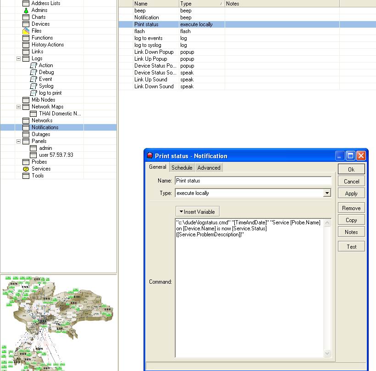Click the Syslog log scroll icon

point(33,86)
